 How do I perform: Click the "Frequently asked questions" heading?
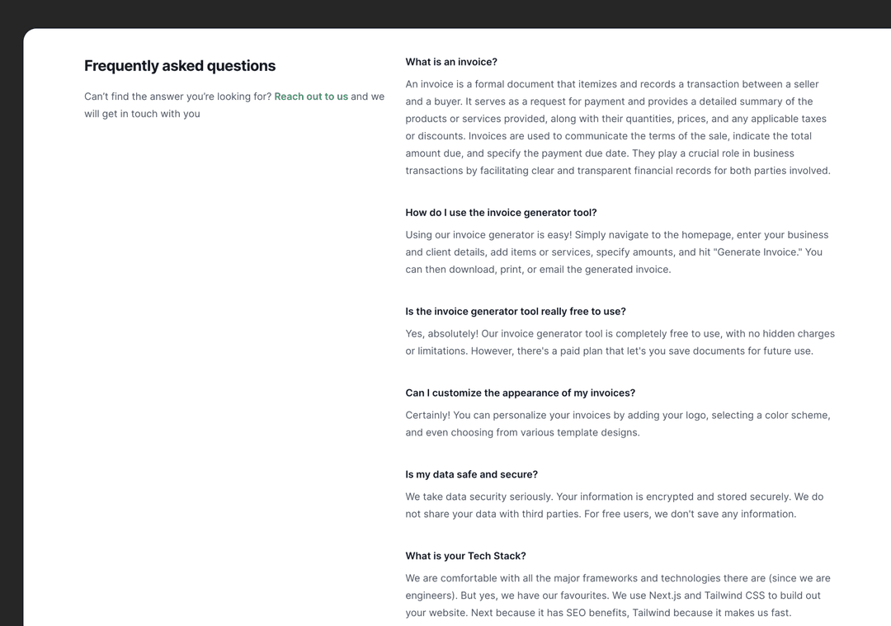(x=180, y=66)
